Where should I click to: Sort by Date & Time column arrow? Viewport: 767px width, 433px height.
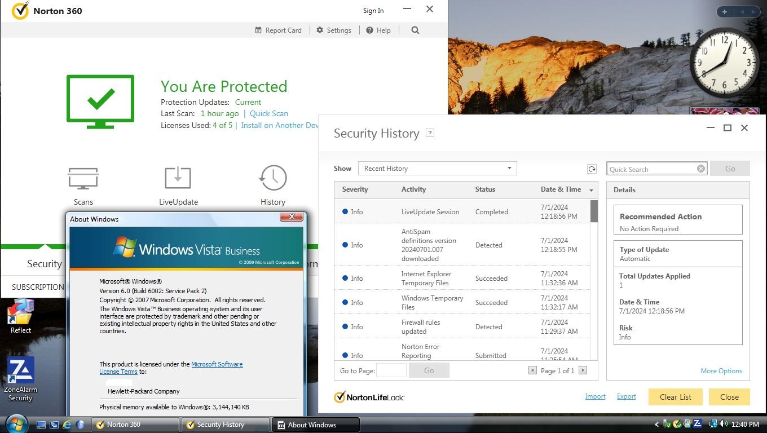pyautogui.click(x=591, y=190)
